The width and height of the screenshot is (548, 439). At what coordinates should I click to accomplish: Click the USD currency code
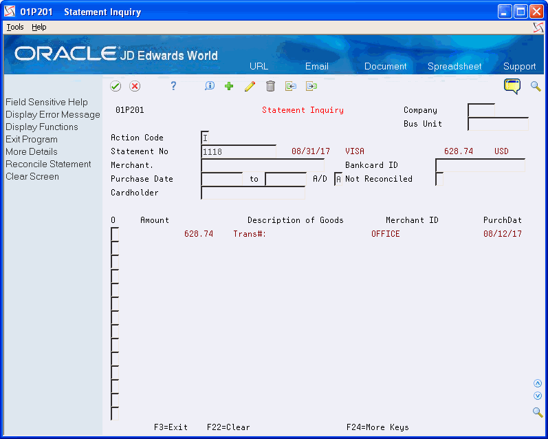click(501, 151)
